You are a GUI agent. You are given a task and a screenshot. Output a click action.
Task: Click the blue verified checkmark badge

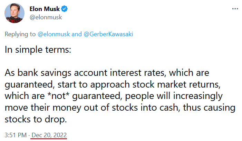64,9
